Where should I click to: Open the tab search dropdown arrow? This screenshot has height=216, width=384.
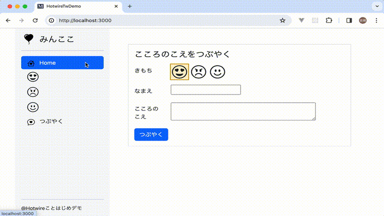(377, 6)
